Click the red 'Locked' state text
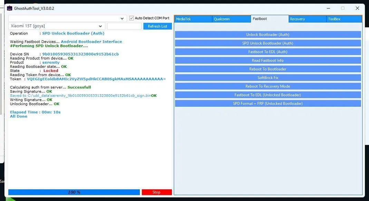369x201 pixels. tap(51, 71)
